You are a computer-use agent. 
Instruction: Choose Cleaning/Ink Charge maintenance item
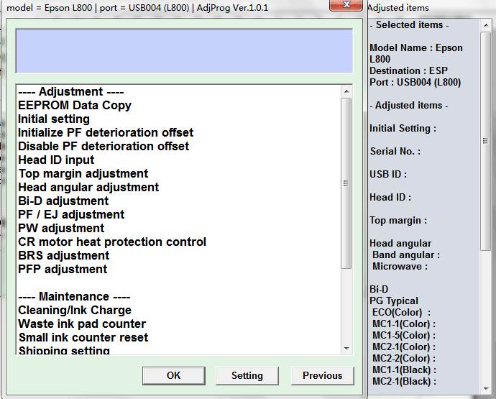tap(75, 311)
